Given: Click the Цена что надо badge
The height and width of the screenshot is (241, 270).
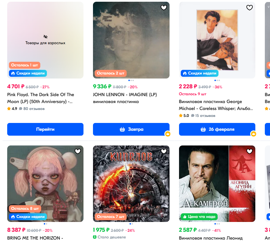Looking at the screenshot, I should [x=199, y=216].
